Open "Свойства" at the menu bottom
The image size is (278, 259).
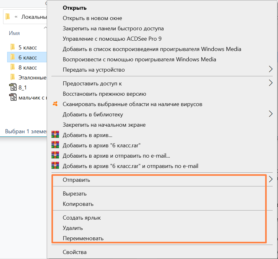point(75,252)
